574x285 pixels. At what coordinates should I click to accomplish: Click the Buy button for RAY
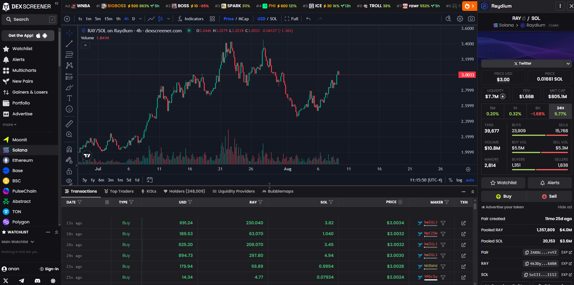pyautogui.click(x=504, y=196)
